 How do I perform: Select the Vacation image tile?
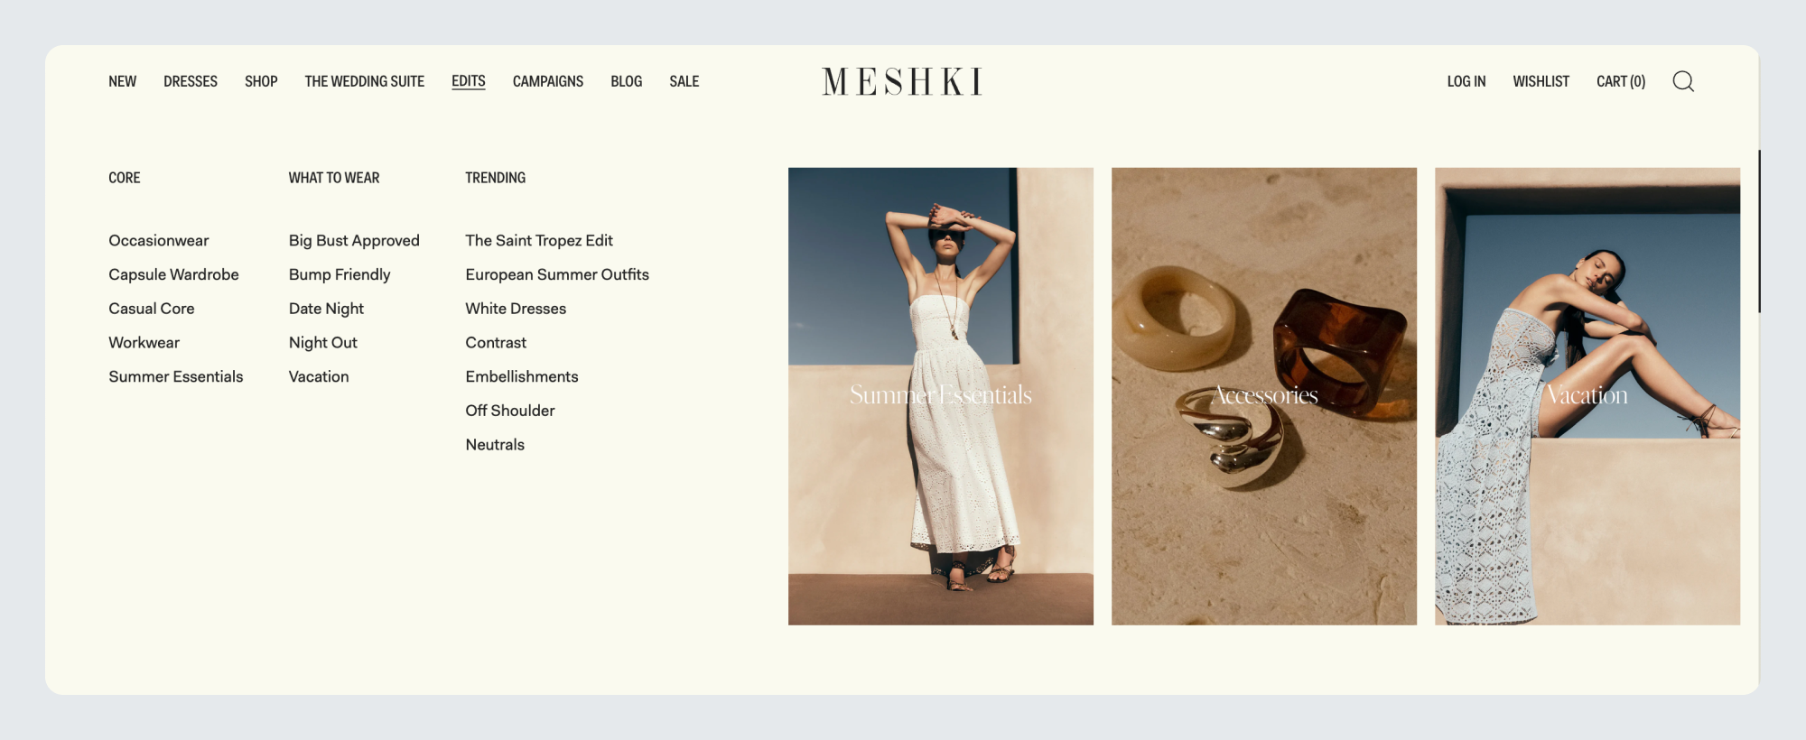[x=1587, y=396]
